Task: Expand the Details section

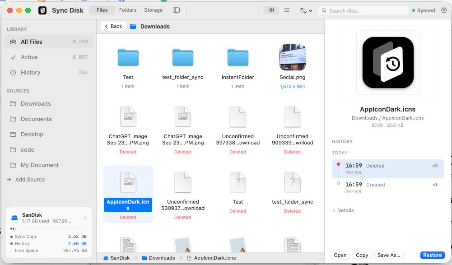Action: 343,210
